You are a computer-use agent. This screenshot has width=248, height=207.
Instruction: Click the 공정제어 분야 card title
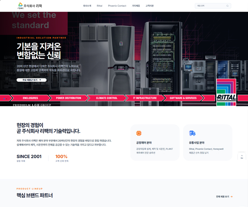144,143
